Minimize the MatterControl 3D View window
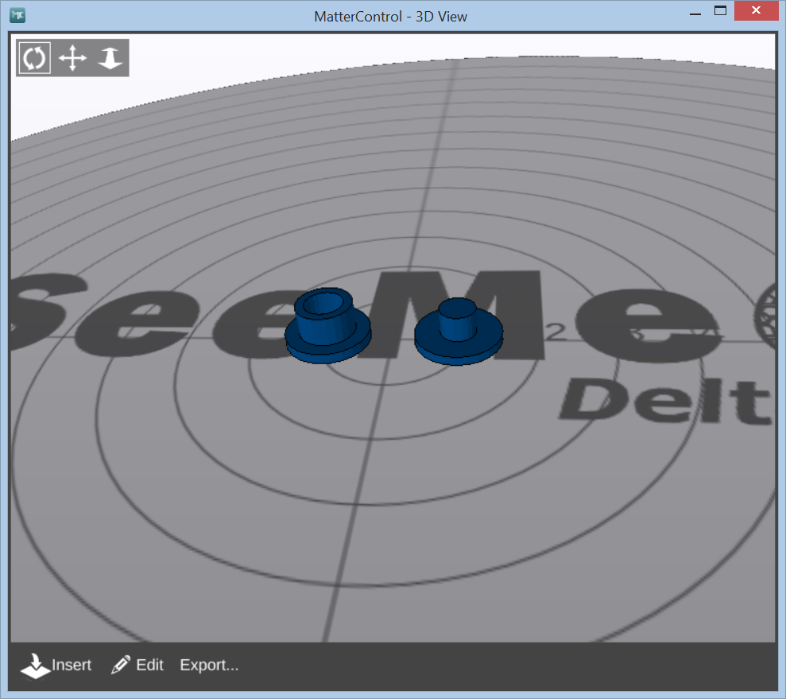The image size is (786, 699). 695,12
